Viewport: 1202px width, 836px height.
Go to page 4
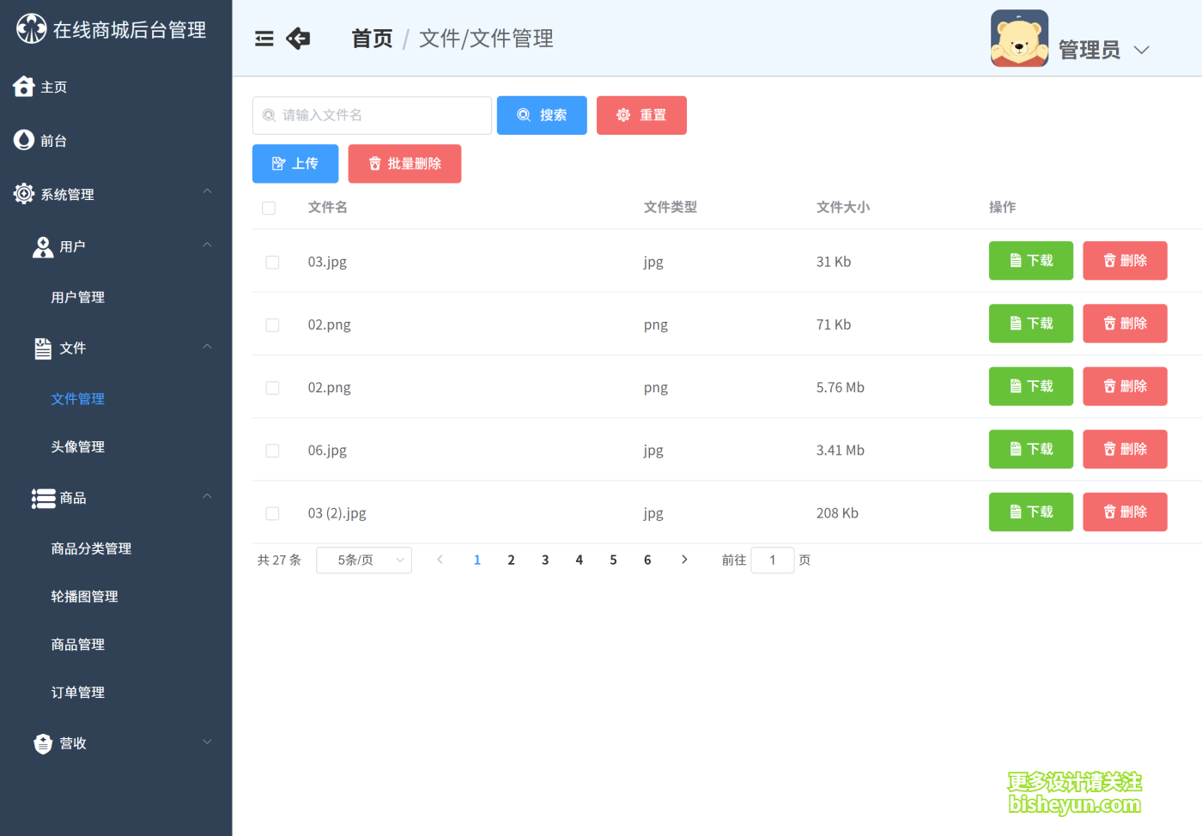pyautogui.click(x=580, y=560)
